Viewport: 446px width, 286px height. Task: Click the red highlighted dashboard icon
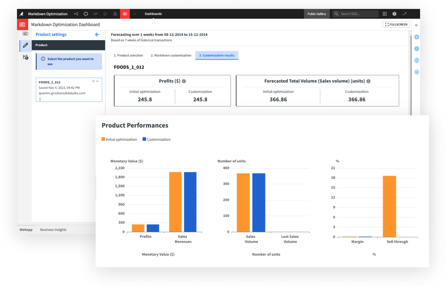[x=125, y=14]
